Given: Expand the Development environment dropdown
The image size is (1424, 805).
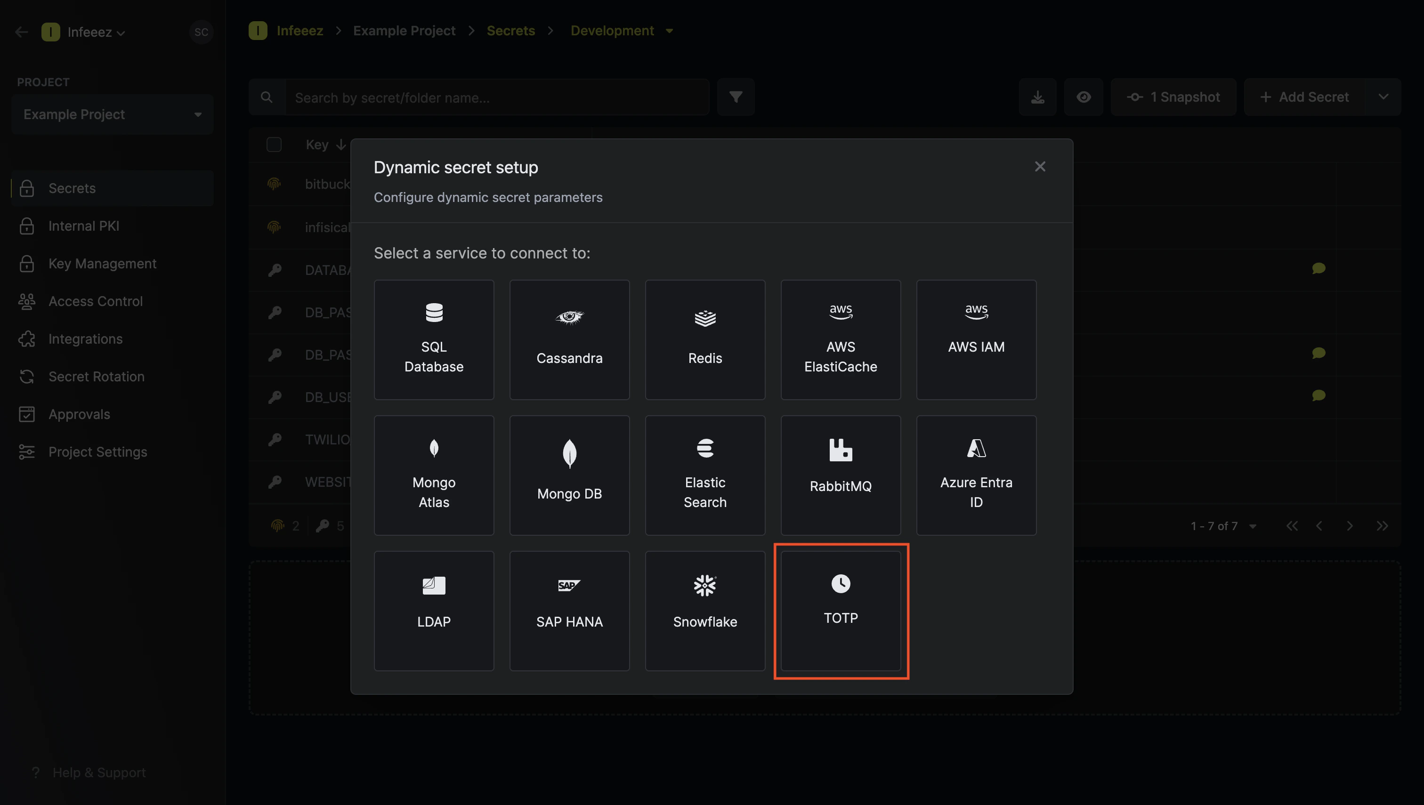Looking at the screenshot, I should (x=669, y=31).
